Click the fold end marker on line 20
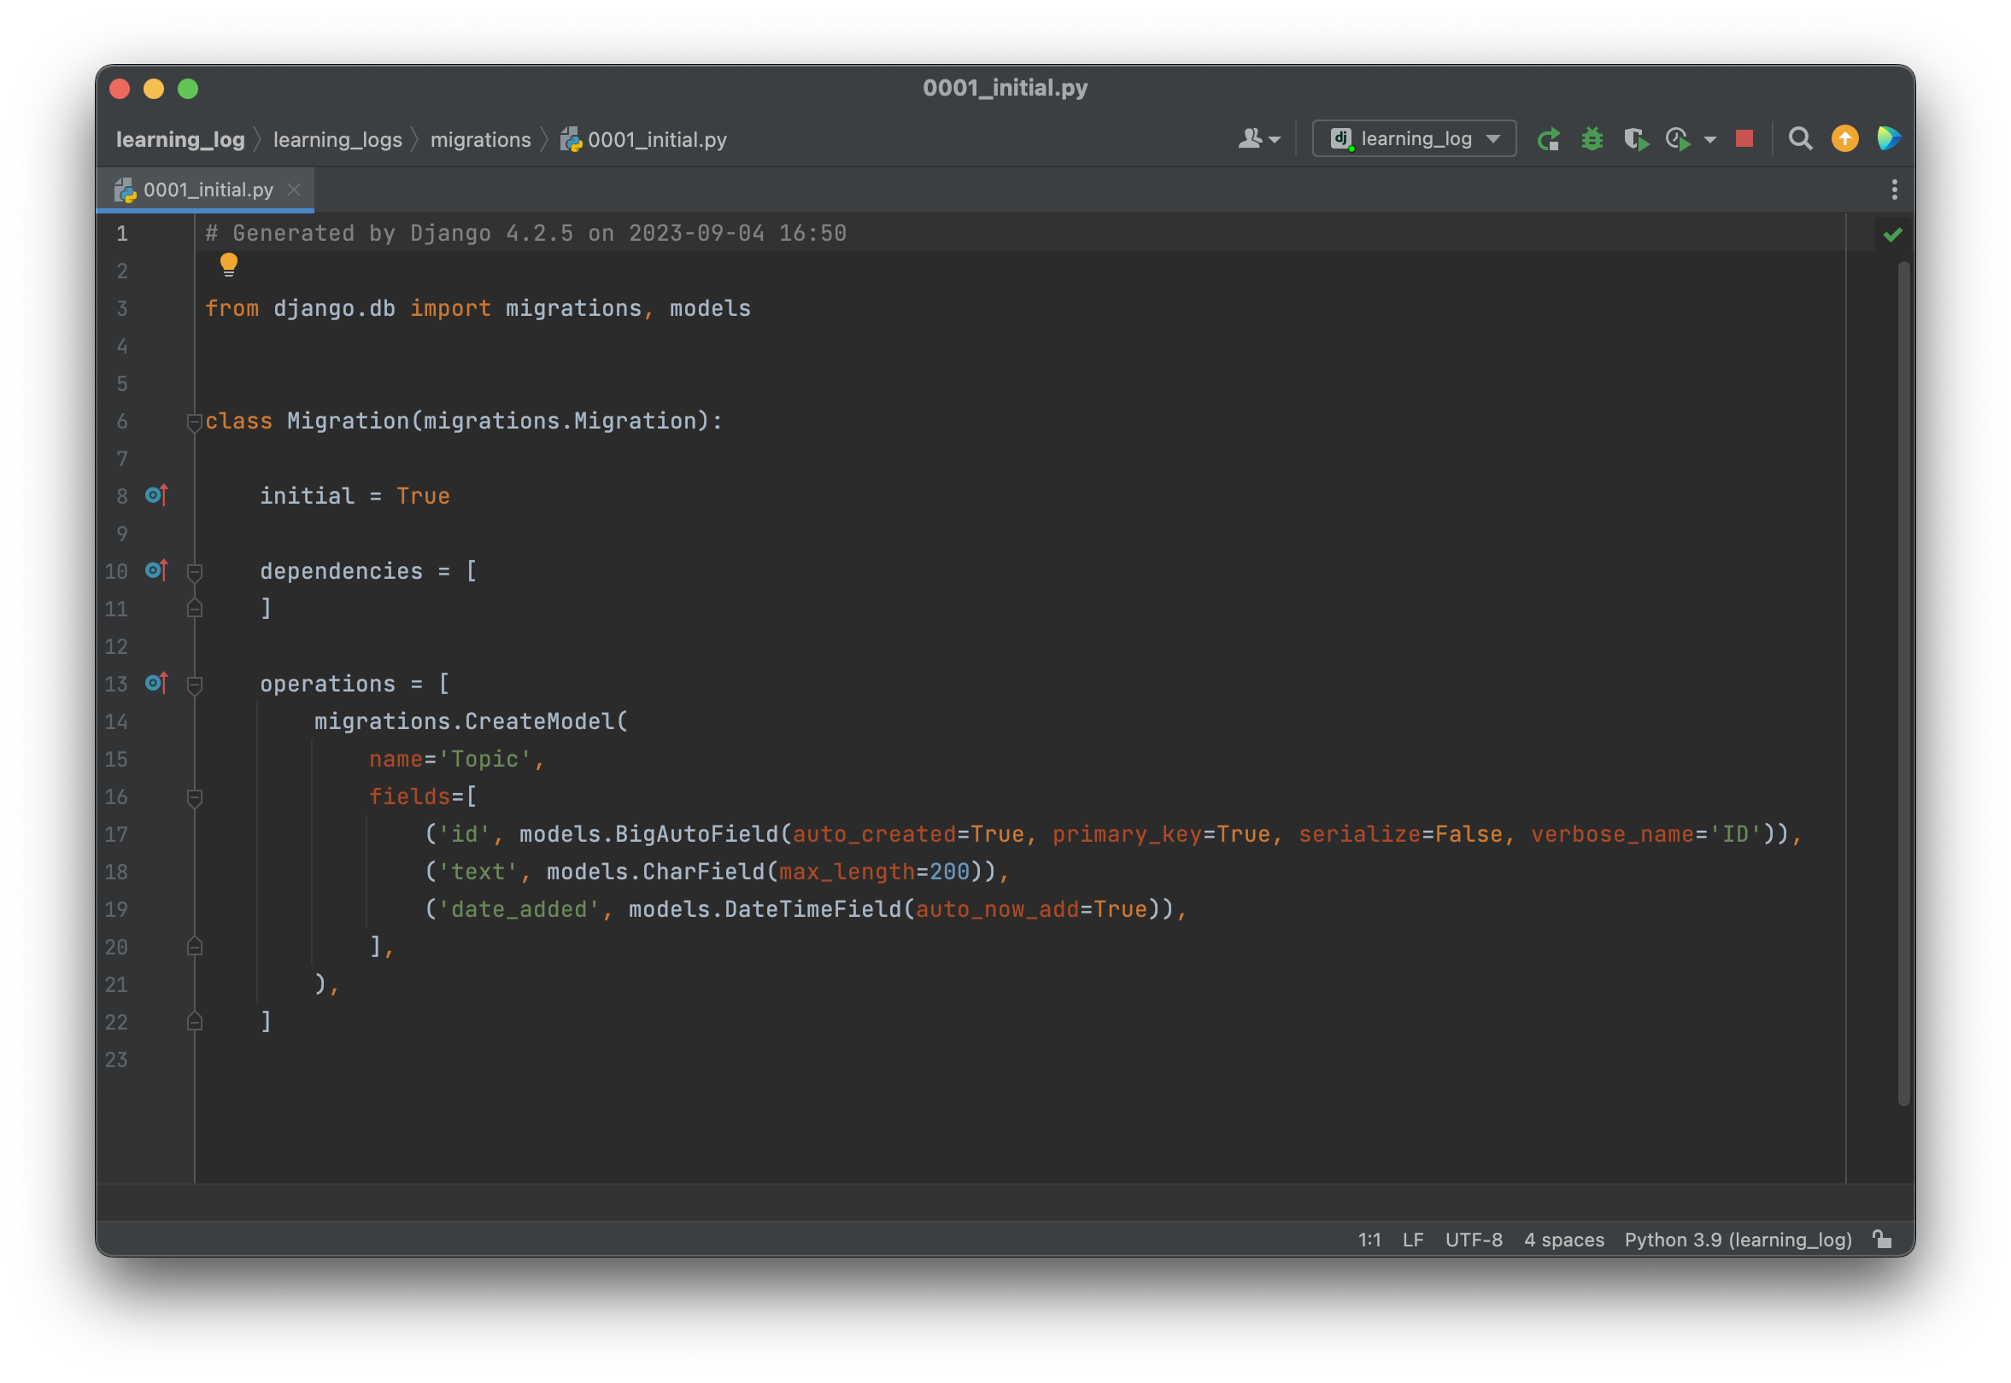2011x1383 pixels. pos(194,947)
